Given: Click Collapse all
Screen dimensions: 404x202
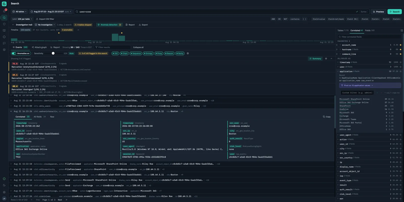Looking at the screenshot, I should (138, 47).
